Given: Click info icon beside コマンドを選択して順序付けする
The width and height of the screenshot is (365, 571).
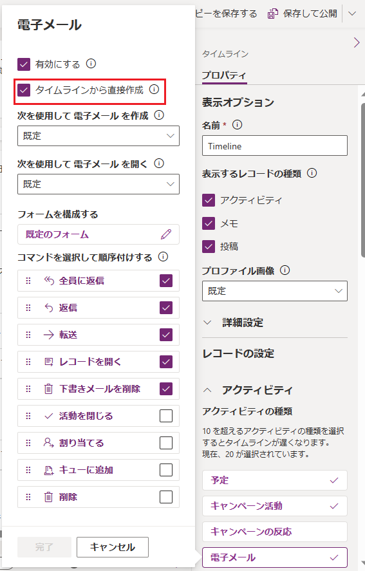Looking at the screenshot, I should pyautogui.click(x=164, y=257).
